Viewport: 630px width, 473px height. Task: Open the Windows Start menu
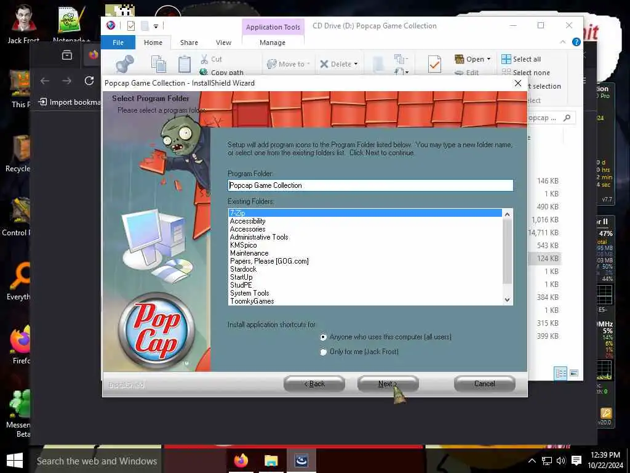(15, 461)
